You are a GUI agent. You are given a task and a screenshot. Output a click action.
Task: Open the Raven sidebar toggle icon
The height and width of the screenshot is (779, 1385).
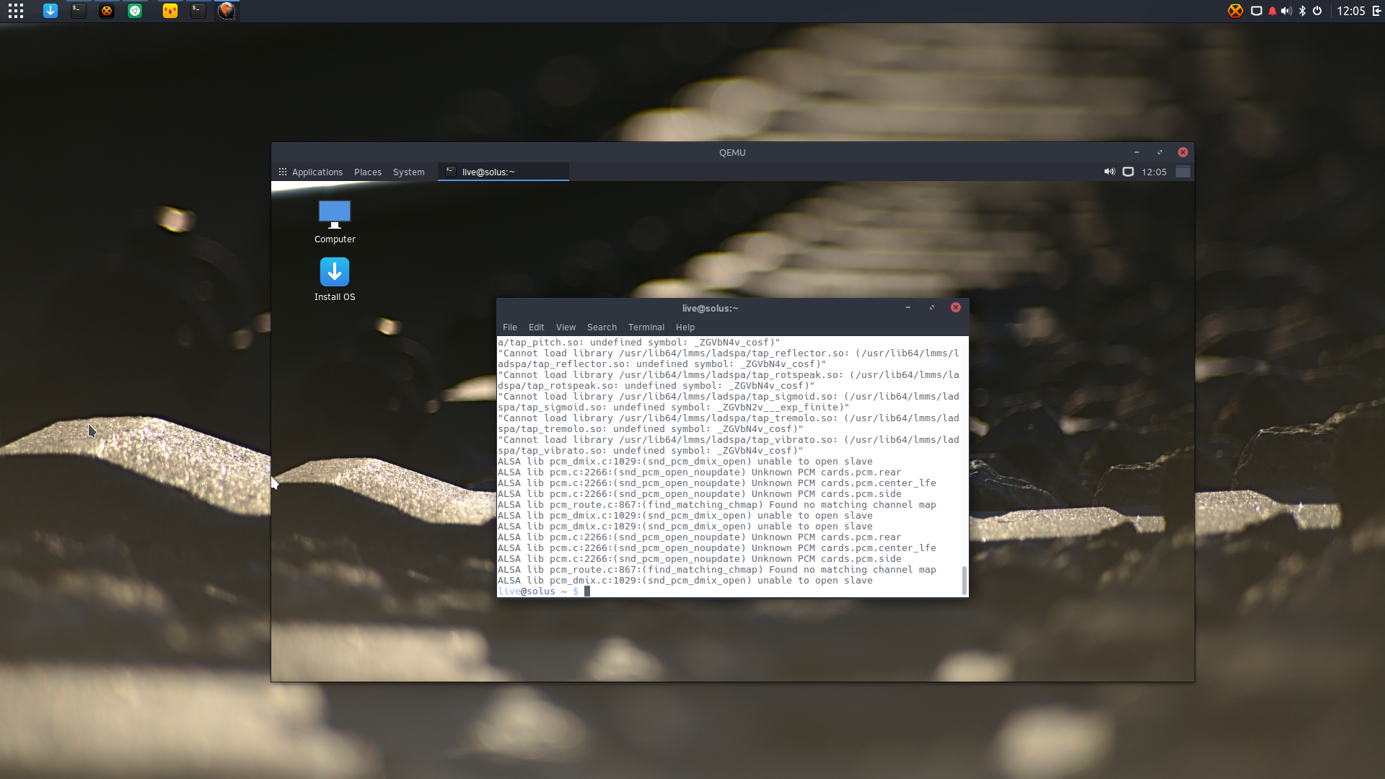coord(1376,11)
